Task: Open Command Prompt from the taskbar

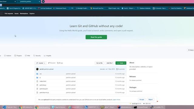Action: point(141,107)
